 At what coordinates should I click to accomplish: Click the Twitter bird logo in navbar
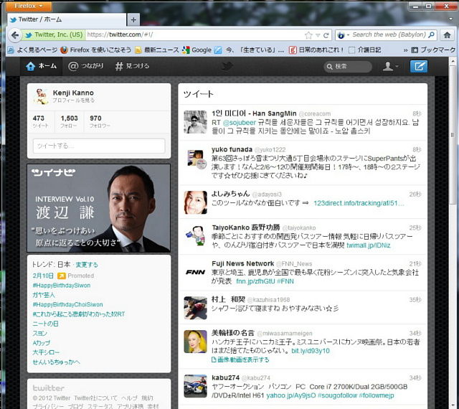[227, 66]
